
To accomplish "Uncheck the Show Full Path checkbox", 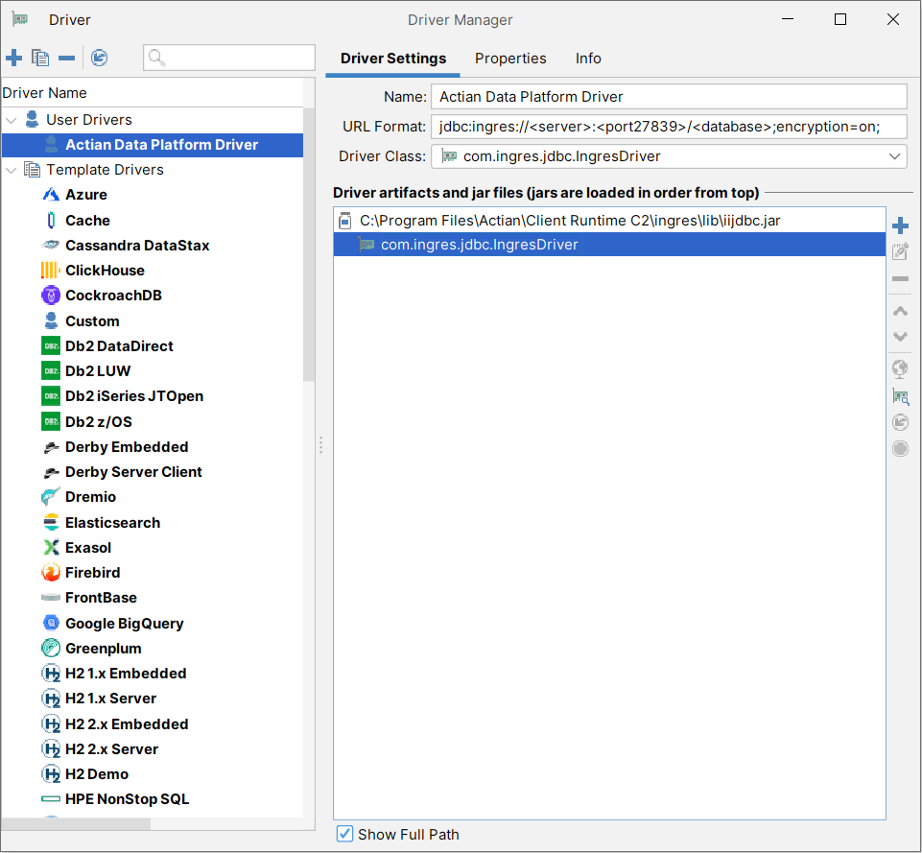I will click(x=345, y=834).
